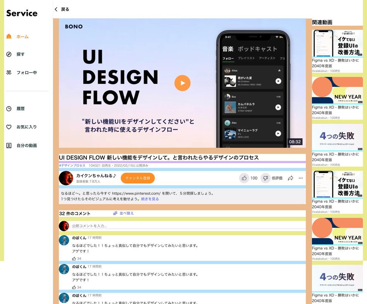Open 自分の動画 in the sidebar
367x304 pixels.
pyautogui.click(x=21, y=145)
